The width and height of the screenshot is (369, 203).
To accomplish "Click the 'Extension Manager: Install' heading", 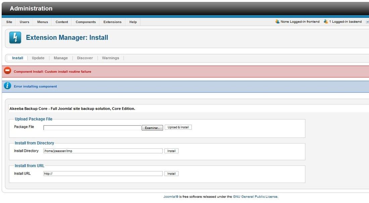I will pyautogui.click(x=67, y=38).
